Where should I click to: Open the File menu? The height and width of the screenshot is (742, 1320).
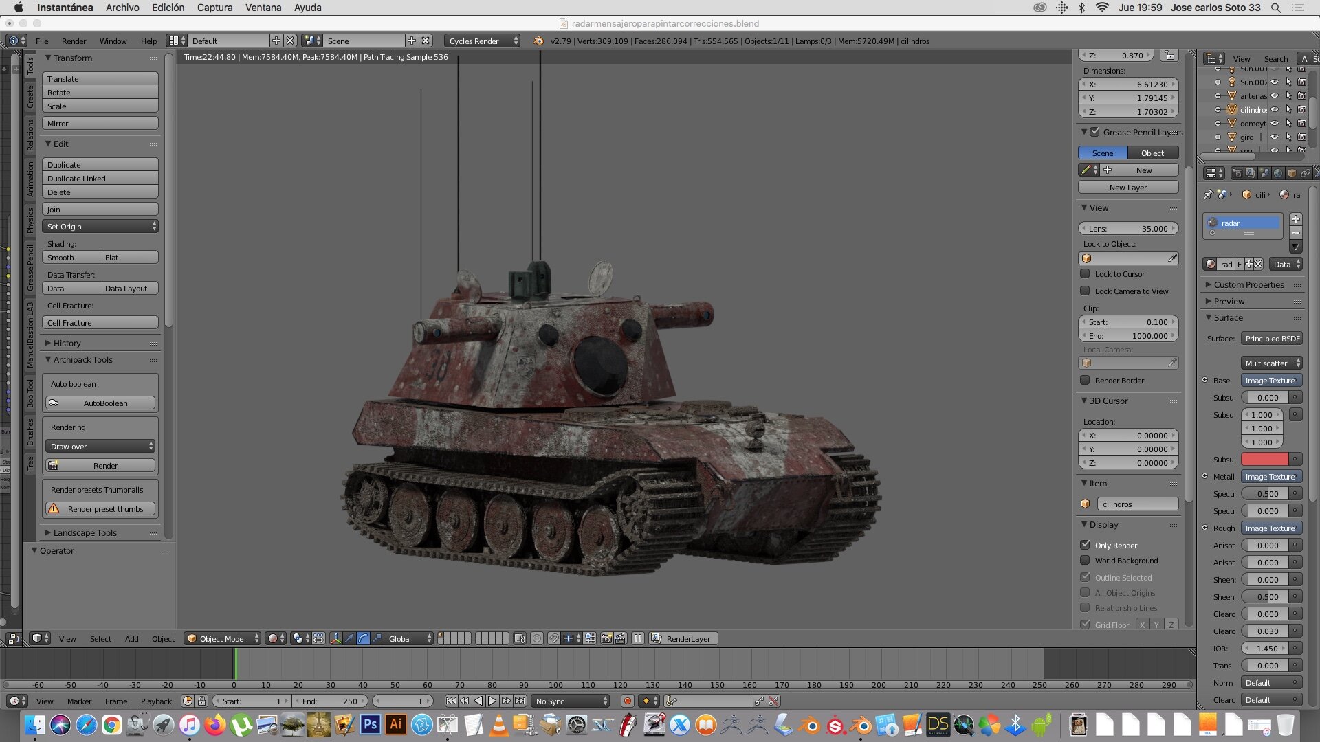pos(42,41)
